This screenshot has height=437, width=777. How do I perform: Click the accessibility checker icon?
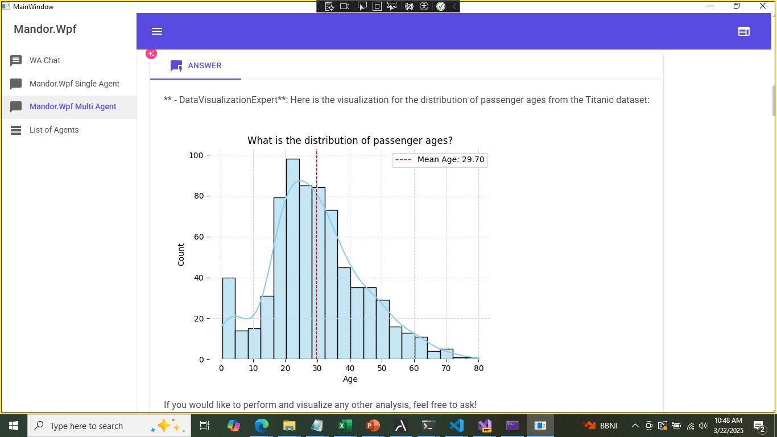[424, 6]
